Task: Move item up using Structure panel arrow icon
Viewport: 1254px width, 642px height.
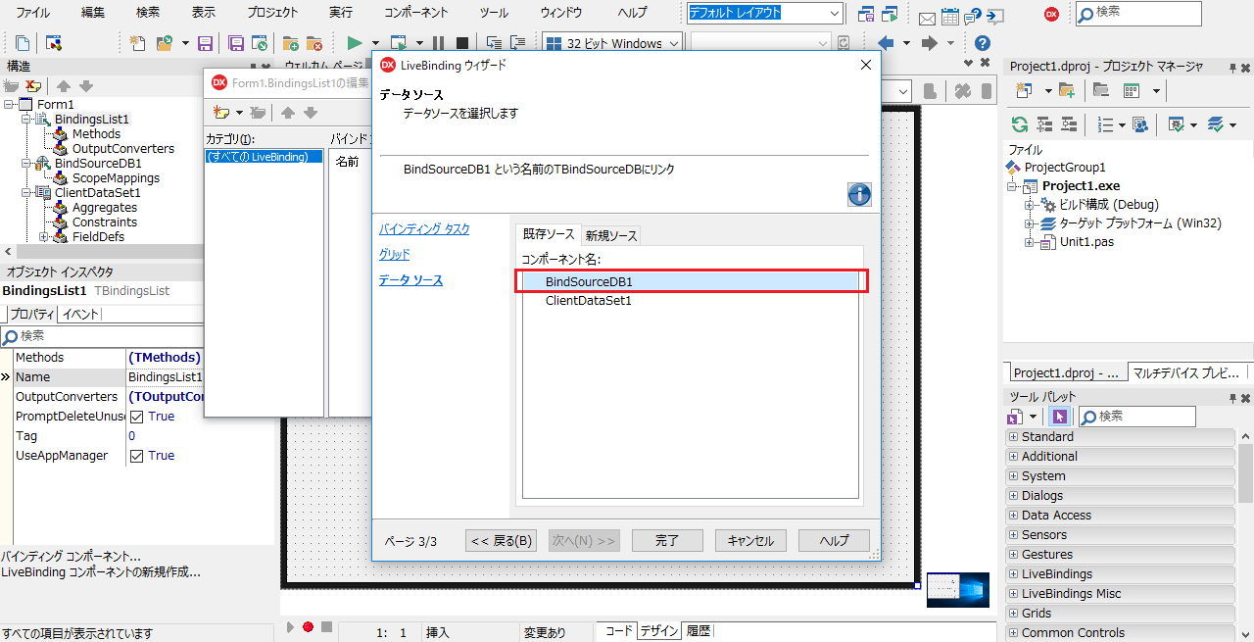Action: 64,85
